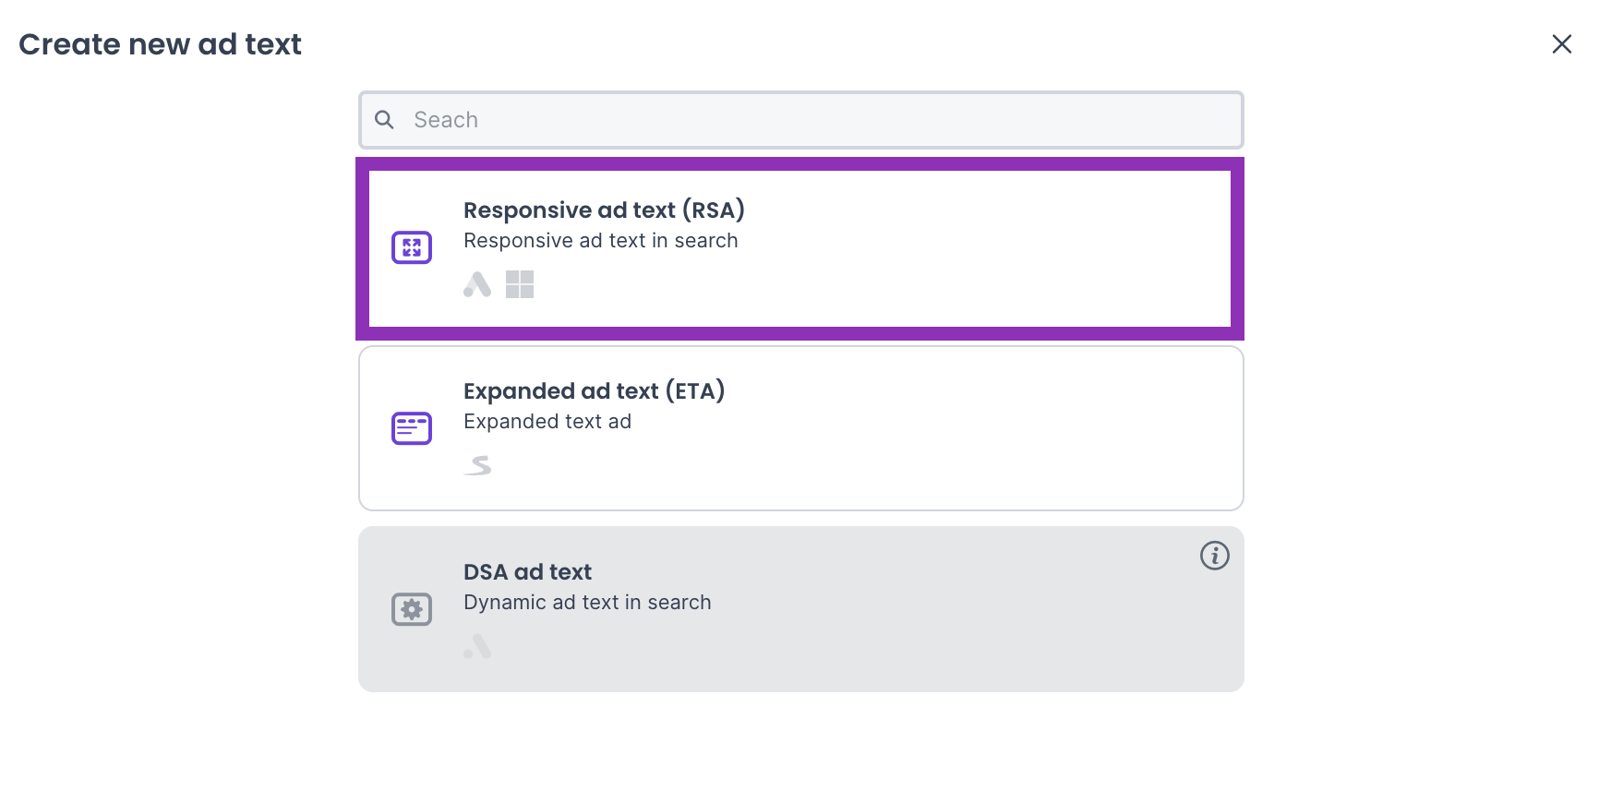Click the "Dynamic ad text in search" description
The width and height of the screenshot is (1599, 803).
[x=587, y=603]
